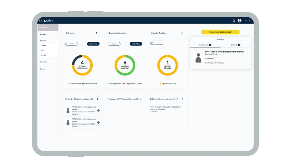Click 'Einsatz ab: 24.05.2022' text
This screenshot has height=168, width=291.
tap(158, 109)
